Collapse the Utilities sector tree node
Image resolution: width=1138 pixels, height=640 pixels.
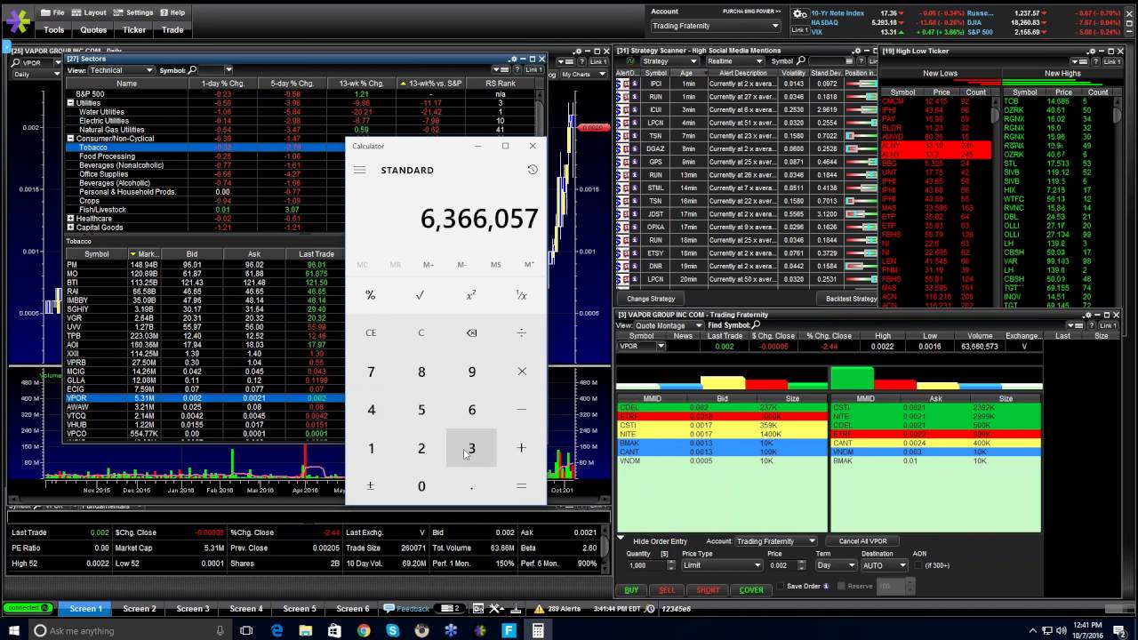tap(70, 103)
